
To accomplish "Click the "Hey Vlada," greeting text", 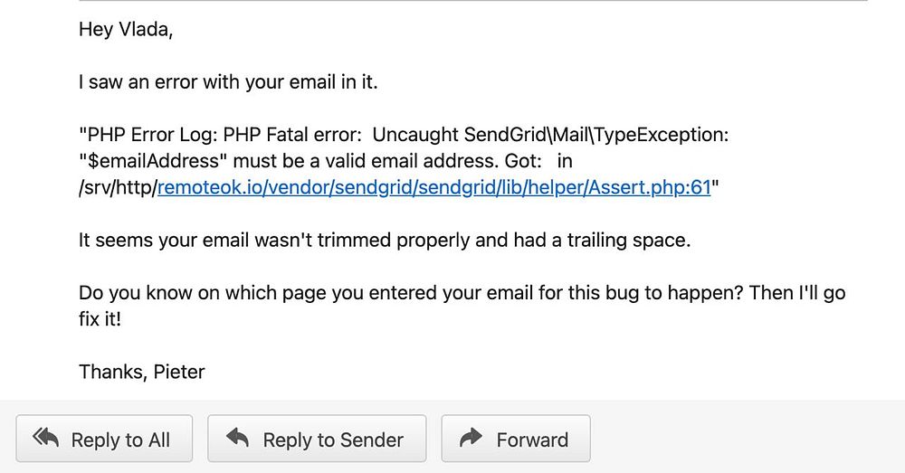I will tap(126, 30).
